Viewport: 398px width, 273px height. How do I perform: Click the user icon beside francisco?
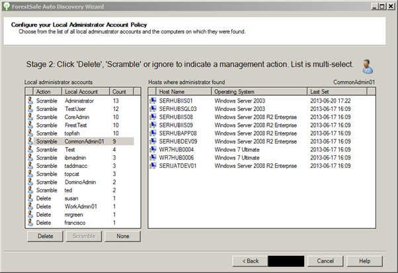point(30,222)
